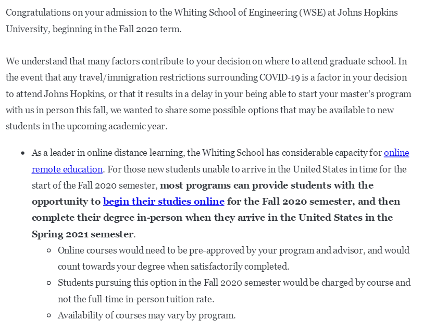
Task: Click "Availability of courses may vary by program"
Action: tap(146, 315)
